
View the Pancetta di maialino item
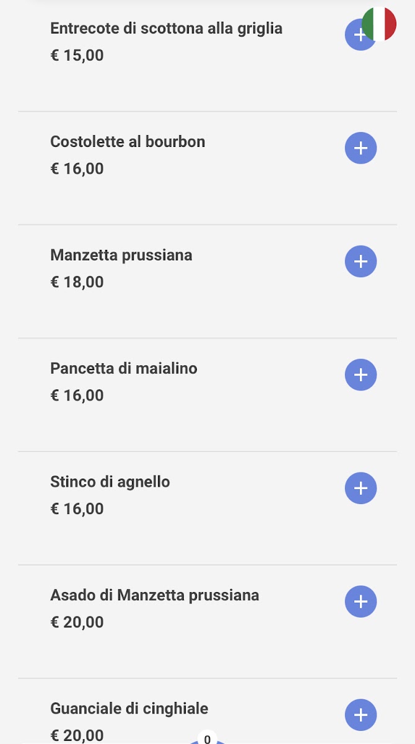[x=124, y=369]
